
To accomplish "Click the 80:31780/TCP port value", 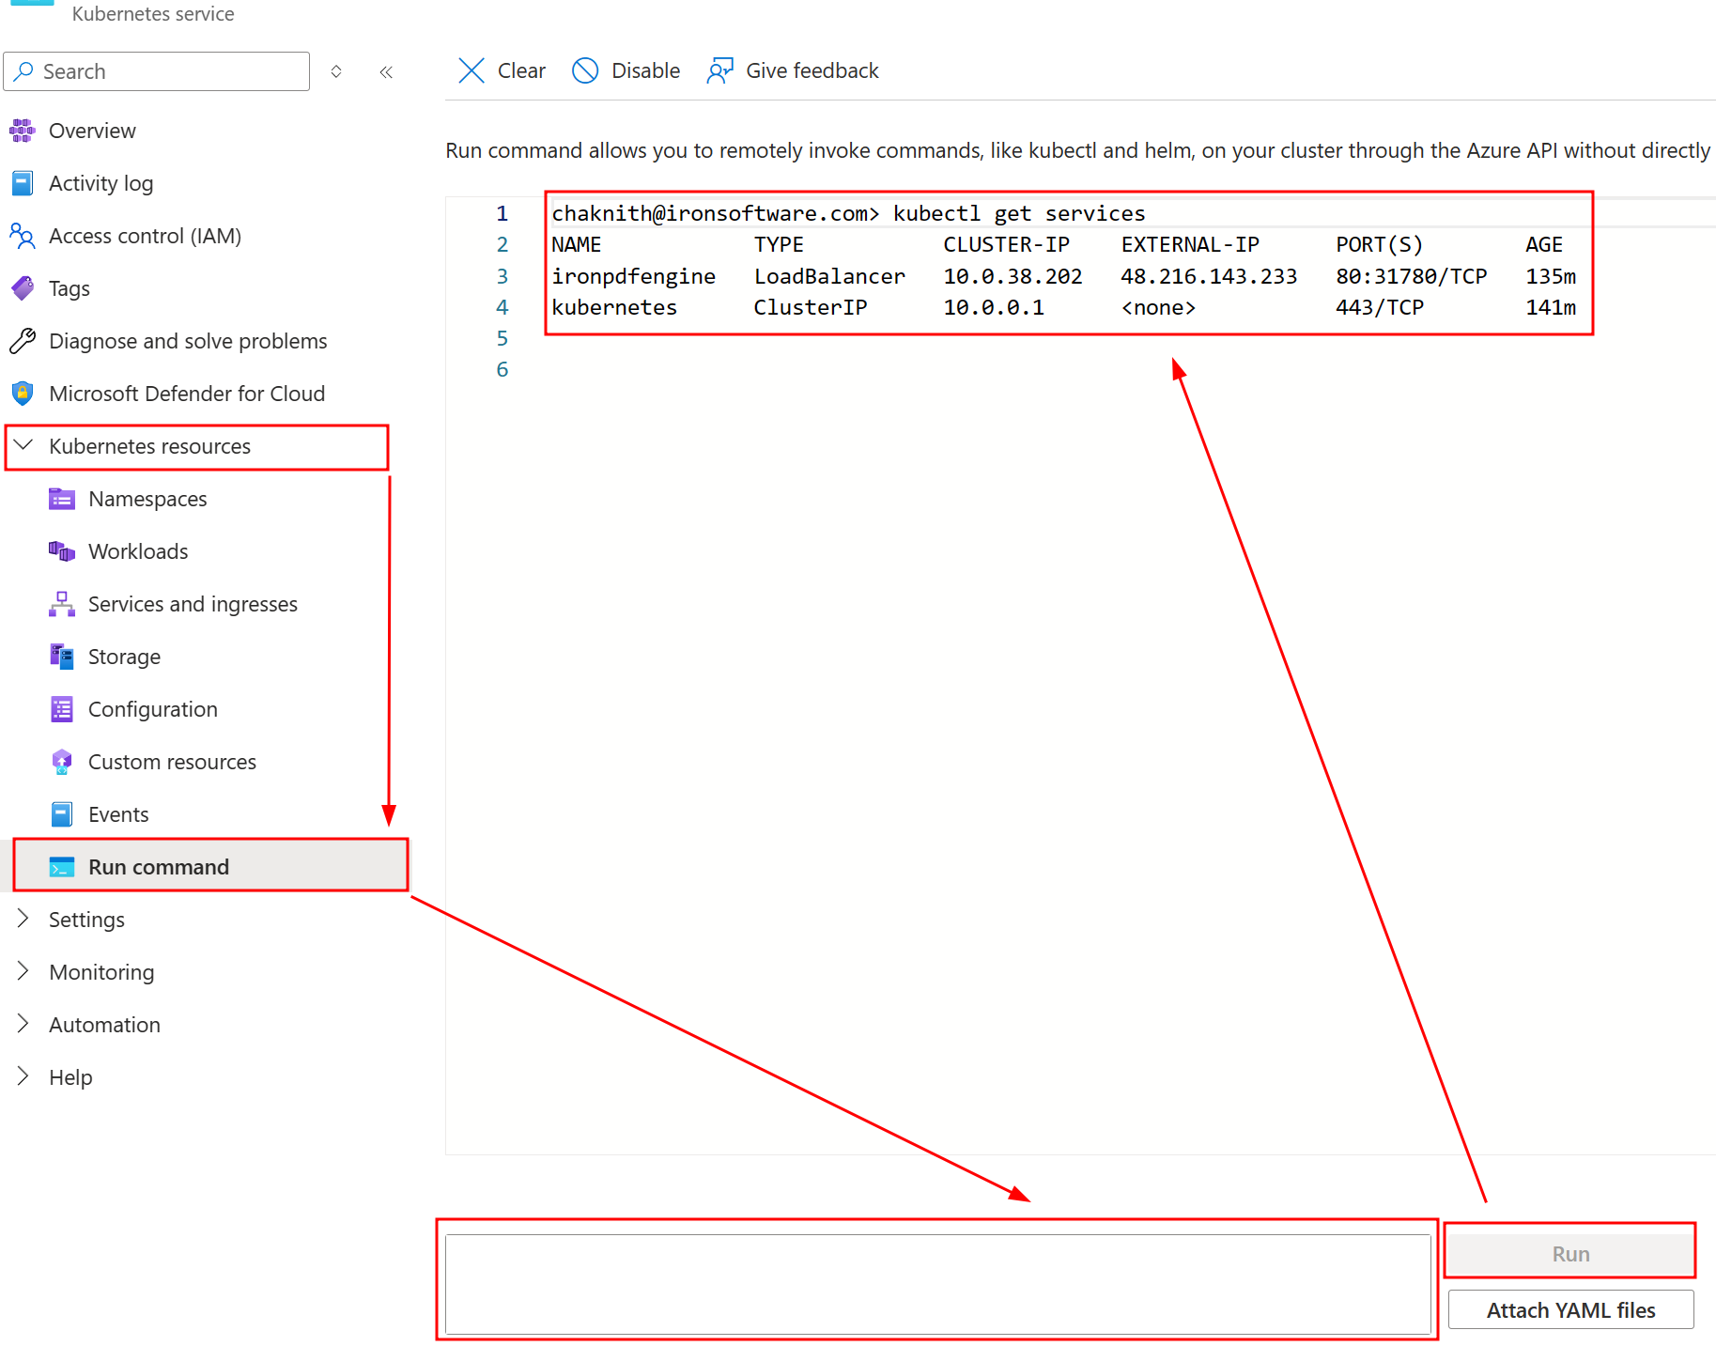I will pyautogui.click(x=1411, y=276).
